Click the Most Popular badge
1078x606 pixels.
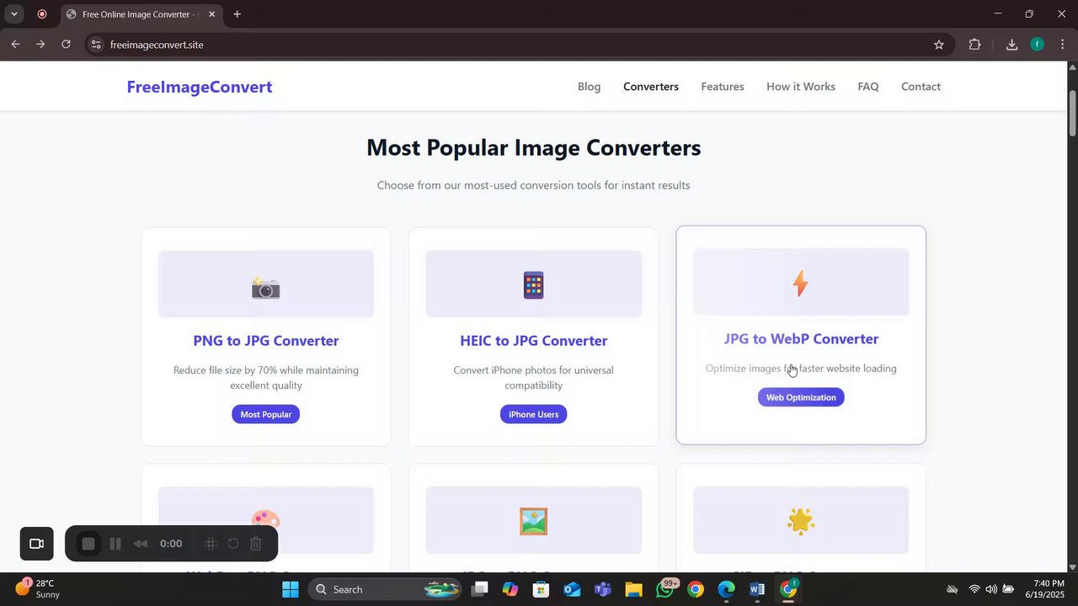click(x=266, y=414)
